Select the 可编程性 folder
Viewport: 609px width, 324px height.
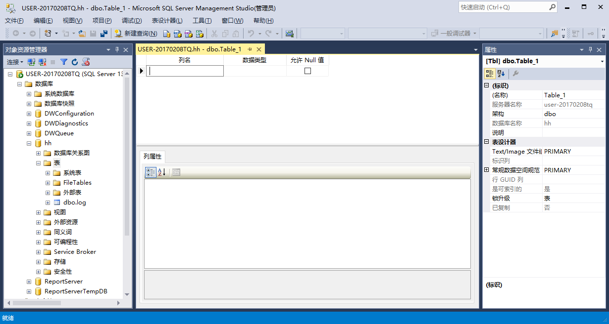click(x=66, y=242)
